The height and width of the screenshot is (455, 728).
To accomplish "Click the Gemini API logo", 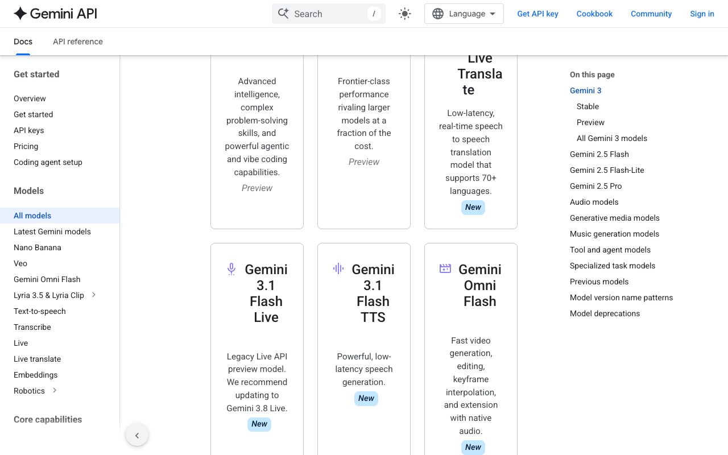I will click(55, 14).
